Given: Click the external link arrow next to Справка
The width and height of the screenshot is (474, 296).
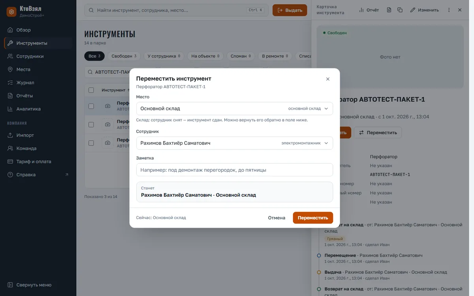Looking at the screenshot, I should [67, 175].
